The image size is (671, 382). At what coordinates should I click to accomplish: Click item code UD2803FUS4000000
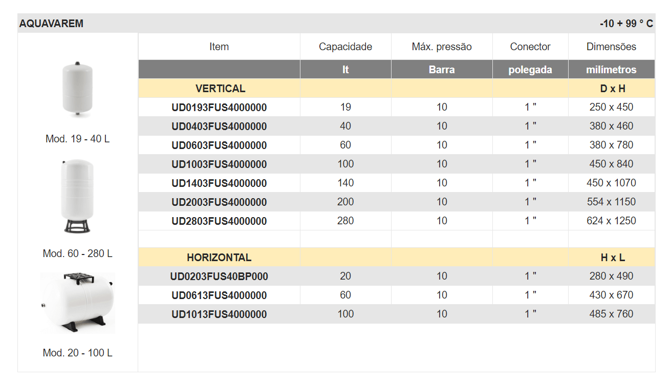pos(219,221)
